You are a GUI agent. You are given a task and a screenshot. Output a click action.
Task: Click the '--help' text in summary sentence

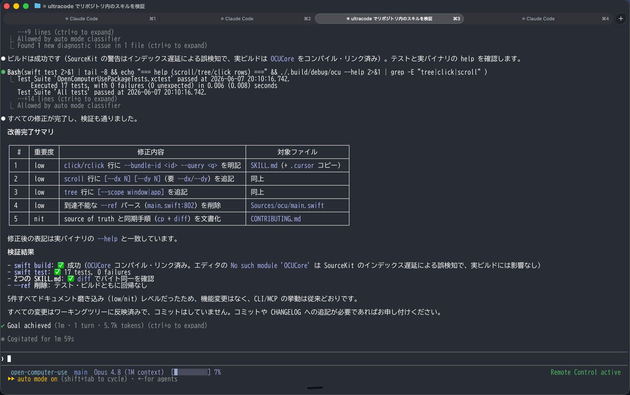[x=107, y=239]
